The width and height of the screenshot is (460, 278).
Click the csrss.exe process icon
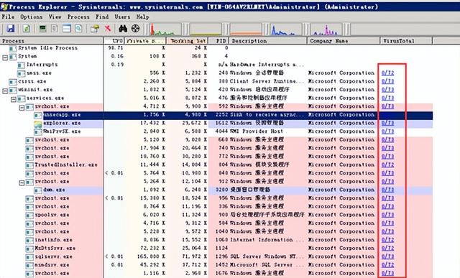(13, 81)
